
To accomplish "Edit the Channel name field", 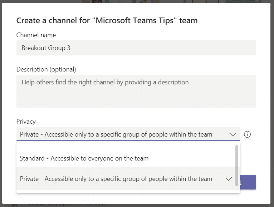I will (x=136, y=48).
